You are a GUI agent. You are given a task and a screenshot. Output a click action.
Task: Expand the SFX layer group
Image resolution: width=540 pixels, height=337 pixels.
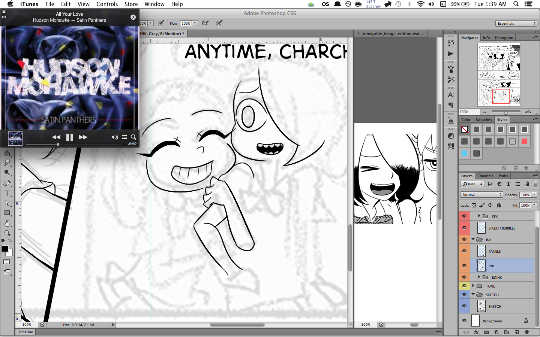pos(479,216)
